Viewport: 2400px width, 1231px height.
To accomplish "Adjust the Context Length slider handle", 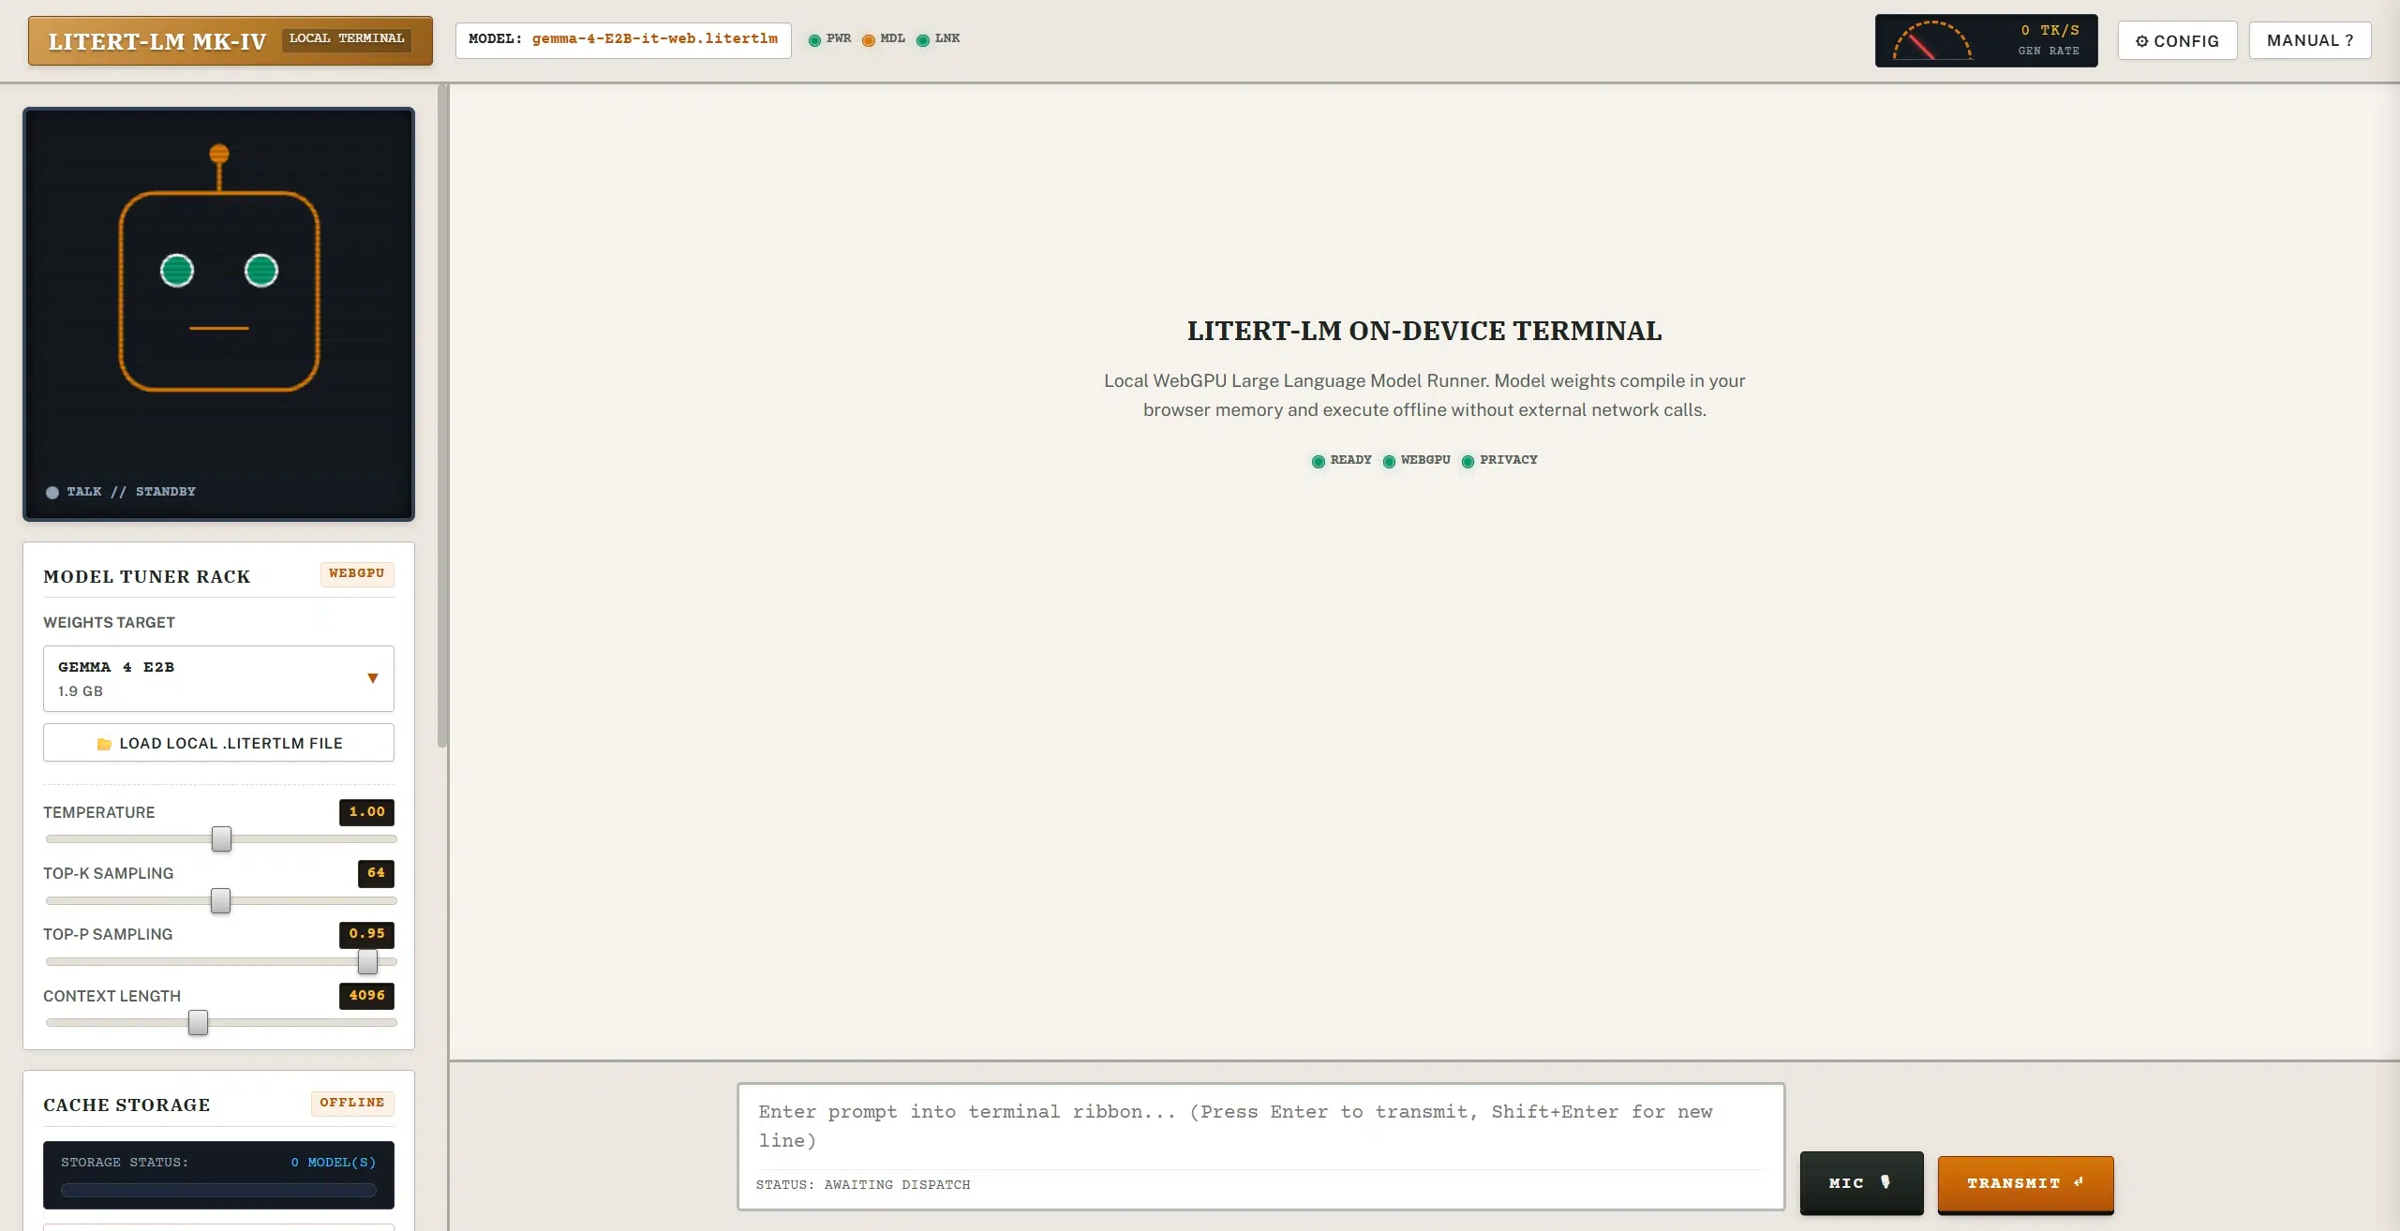I will pos(198,1023).
